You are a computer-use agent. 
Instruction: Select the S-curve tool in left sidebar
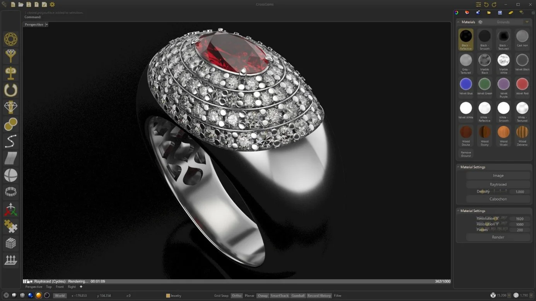10,141
